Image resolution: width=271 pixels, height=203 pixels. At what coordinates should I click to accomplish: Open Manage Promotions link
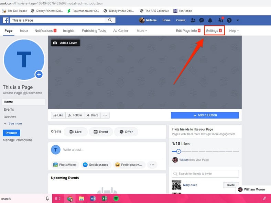[x=18, y=140]
